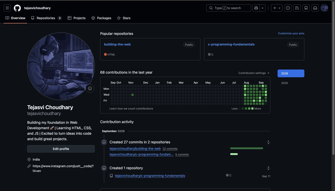Open the user avatar menu in header
This screenshot has height=191, width=335.
click(x=324, y=8)
